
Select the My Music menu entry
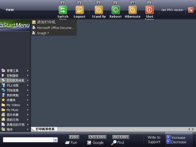15,110
